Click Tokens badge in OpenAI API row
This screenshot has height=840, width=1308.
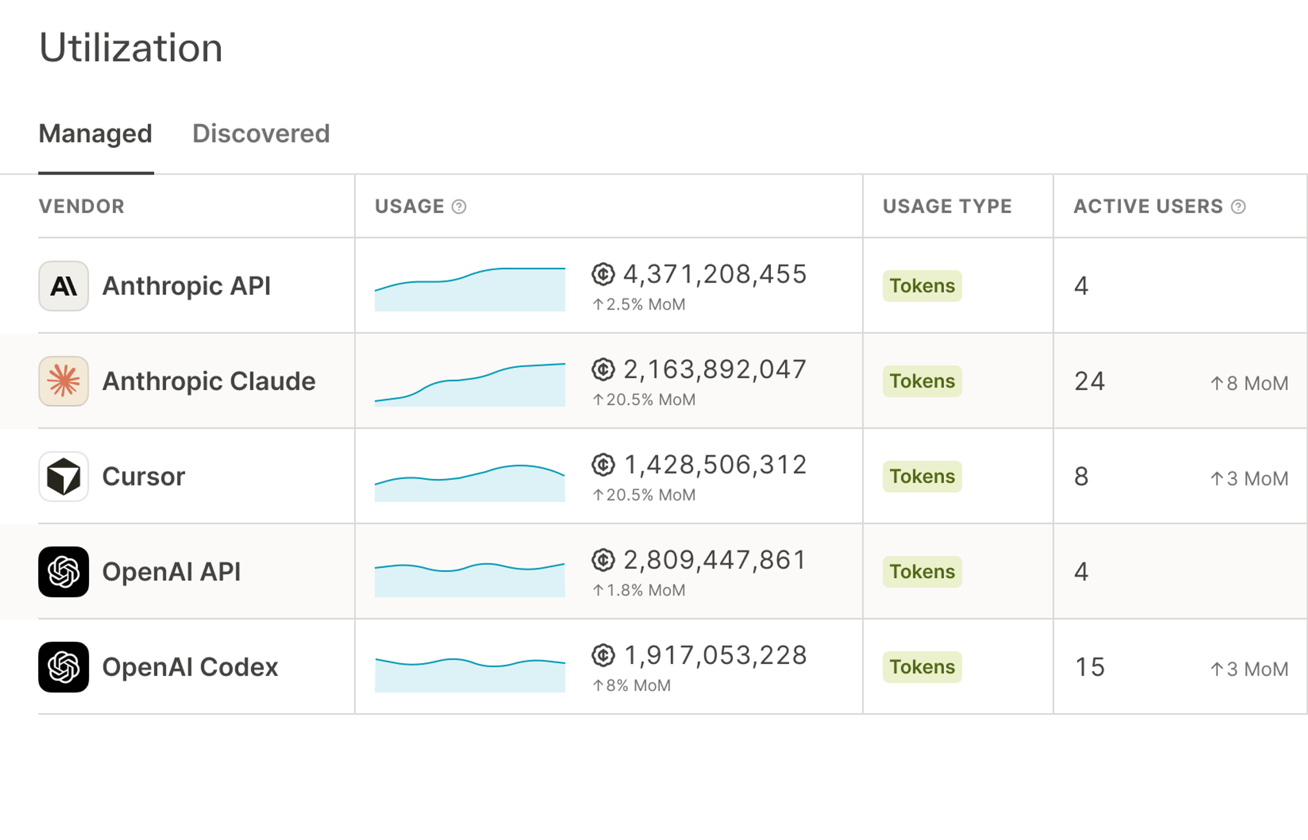922,571
